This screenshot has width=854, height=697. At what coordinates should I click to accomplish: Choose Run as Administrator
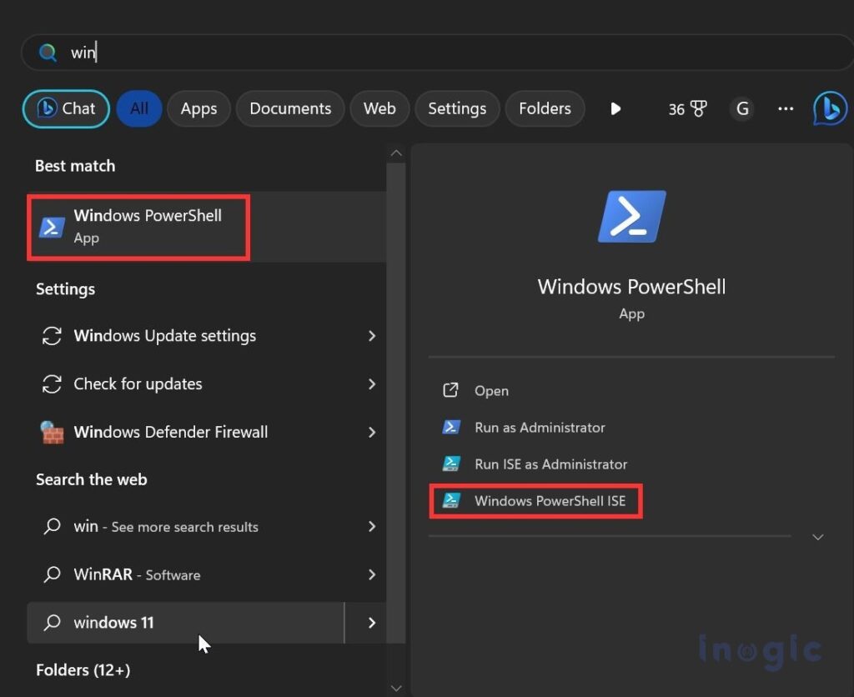[540, 428]
